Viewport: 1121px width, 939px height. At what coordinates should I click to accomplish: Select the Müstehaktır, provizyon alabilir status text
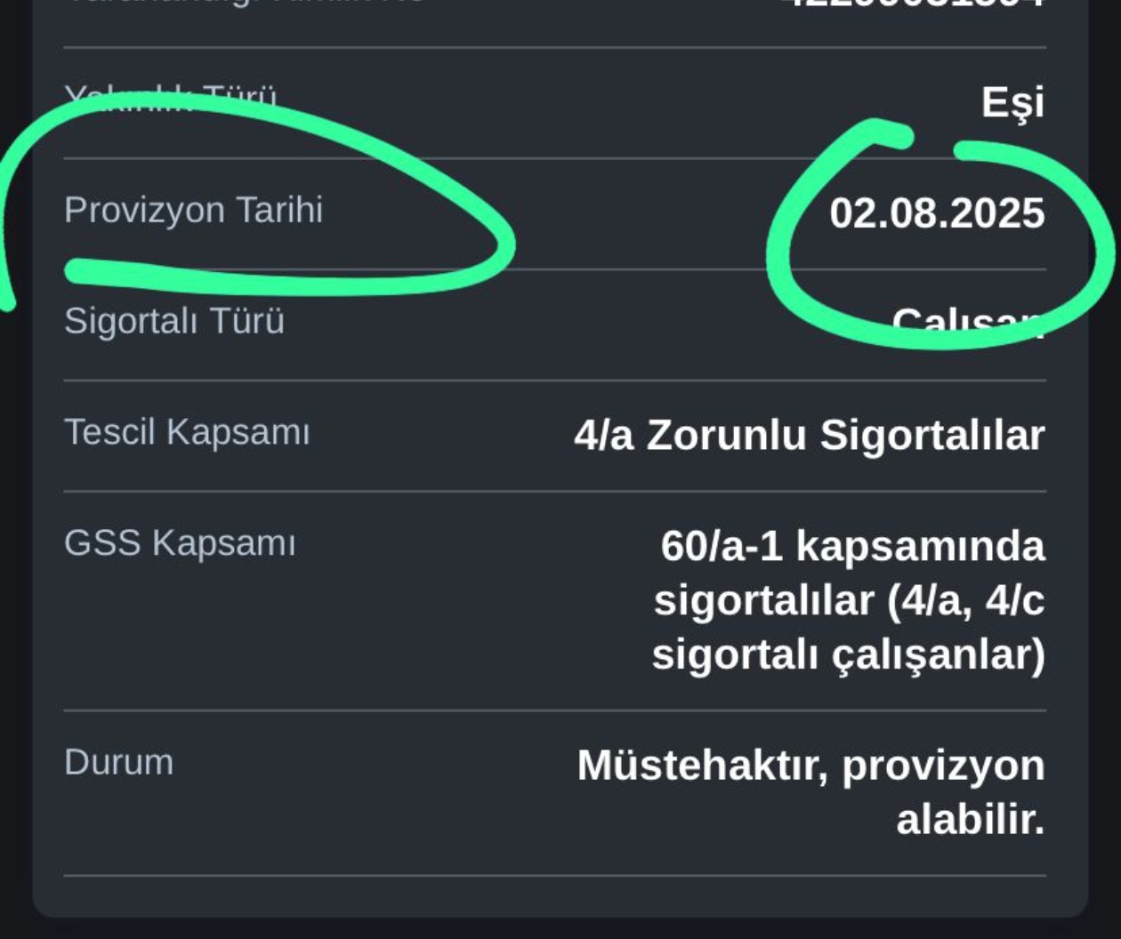(811, 791)
